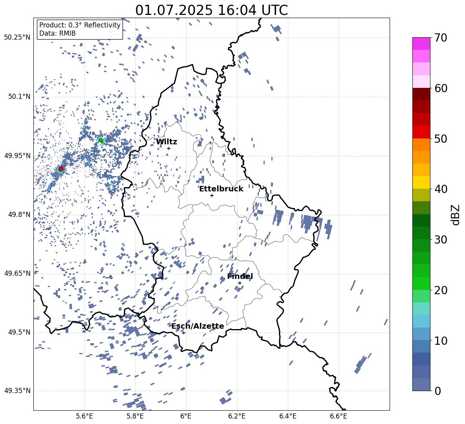Click the 6.2°E longitude label
This screenshot has height=424, width=465.
tap(237, 416)
